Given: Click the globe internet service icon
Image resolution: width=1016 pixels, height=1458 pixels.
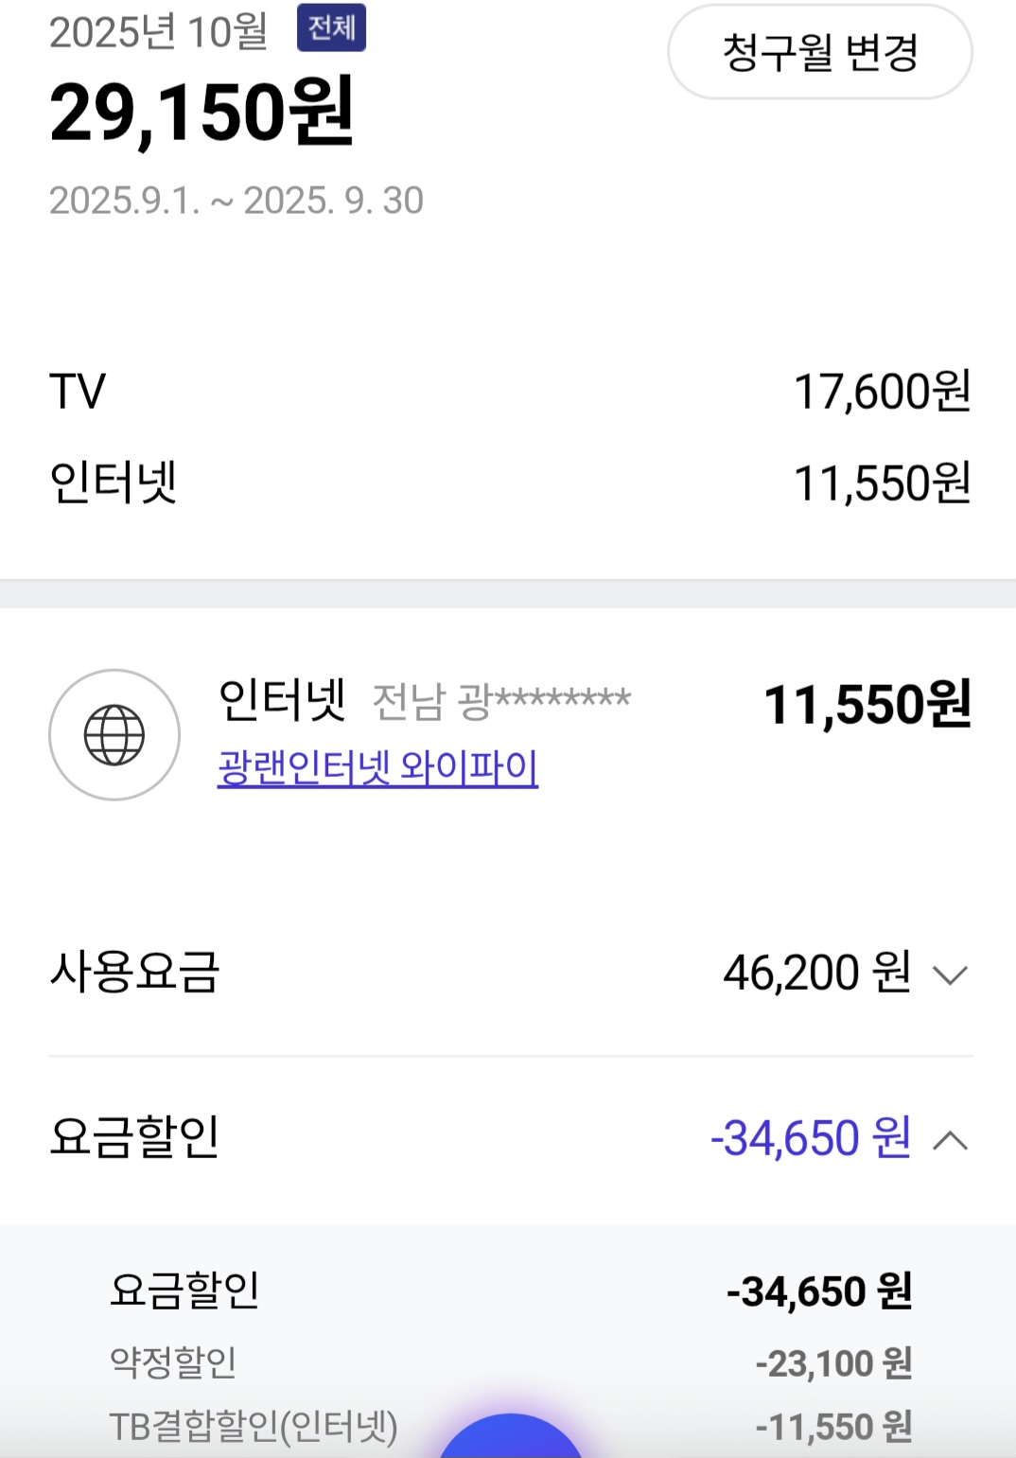Looking at the screenshot, I should 114,735.
